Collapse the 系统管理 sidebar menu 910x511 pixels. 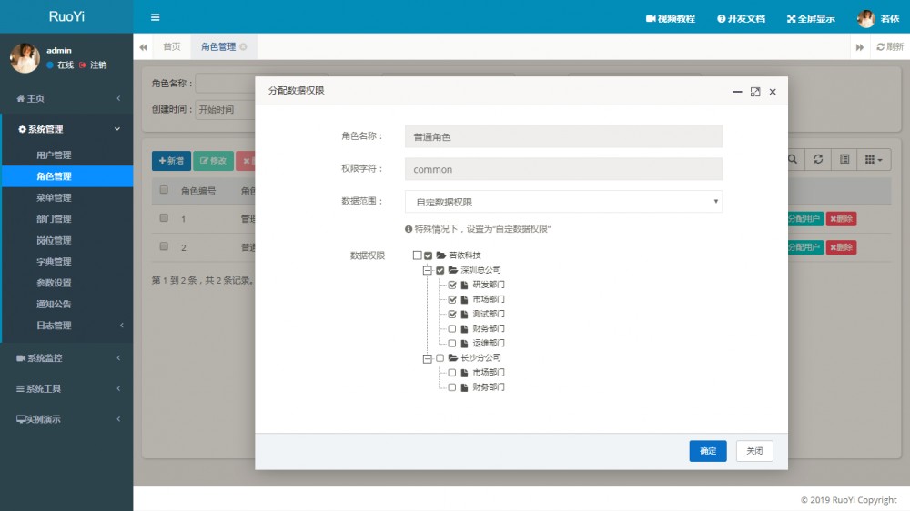pos(66,129)
